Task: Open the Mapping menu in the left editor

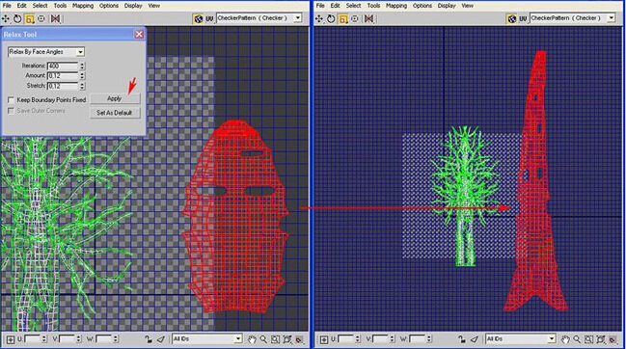Action: 83,6
